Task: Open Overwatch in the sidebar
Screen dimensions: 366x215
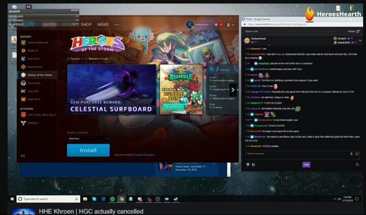Action: click(32, 83)
